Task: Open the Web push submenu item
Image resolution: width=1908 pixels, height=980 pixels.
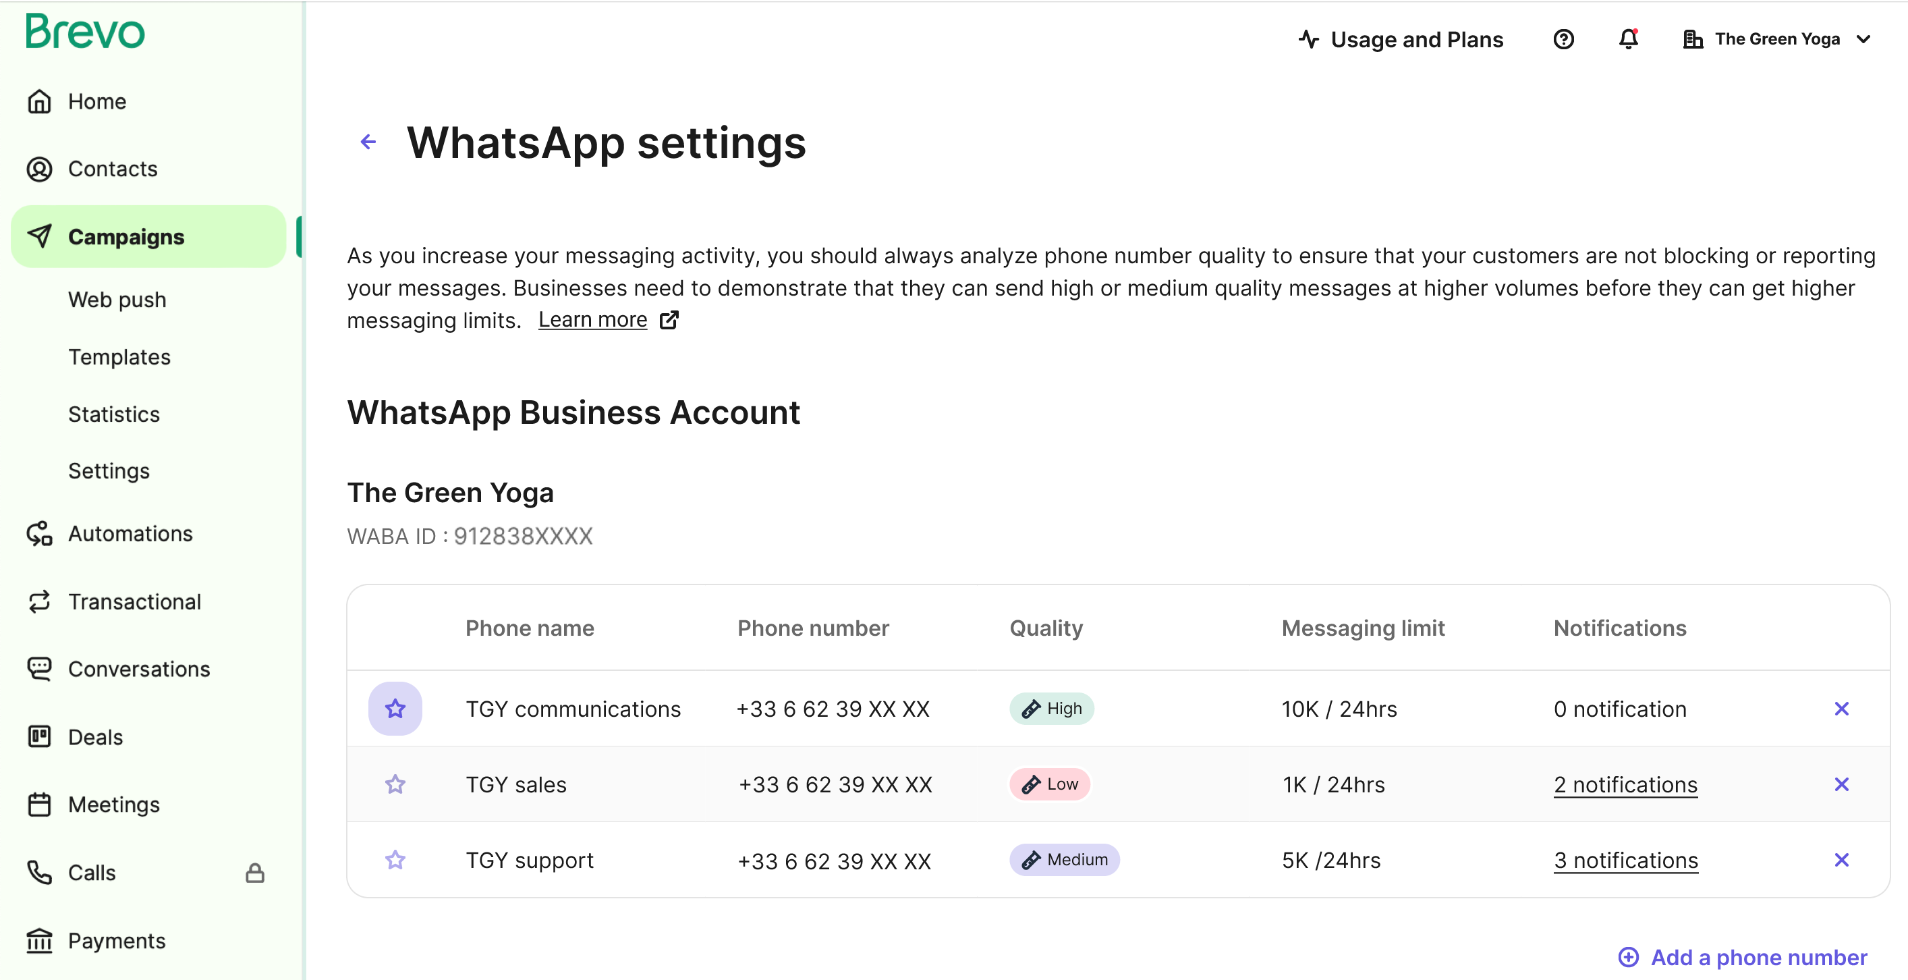Action: pyautogui.click(x=117, y=300)
